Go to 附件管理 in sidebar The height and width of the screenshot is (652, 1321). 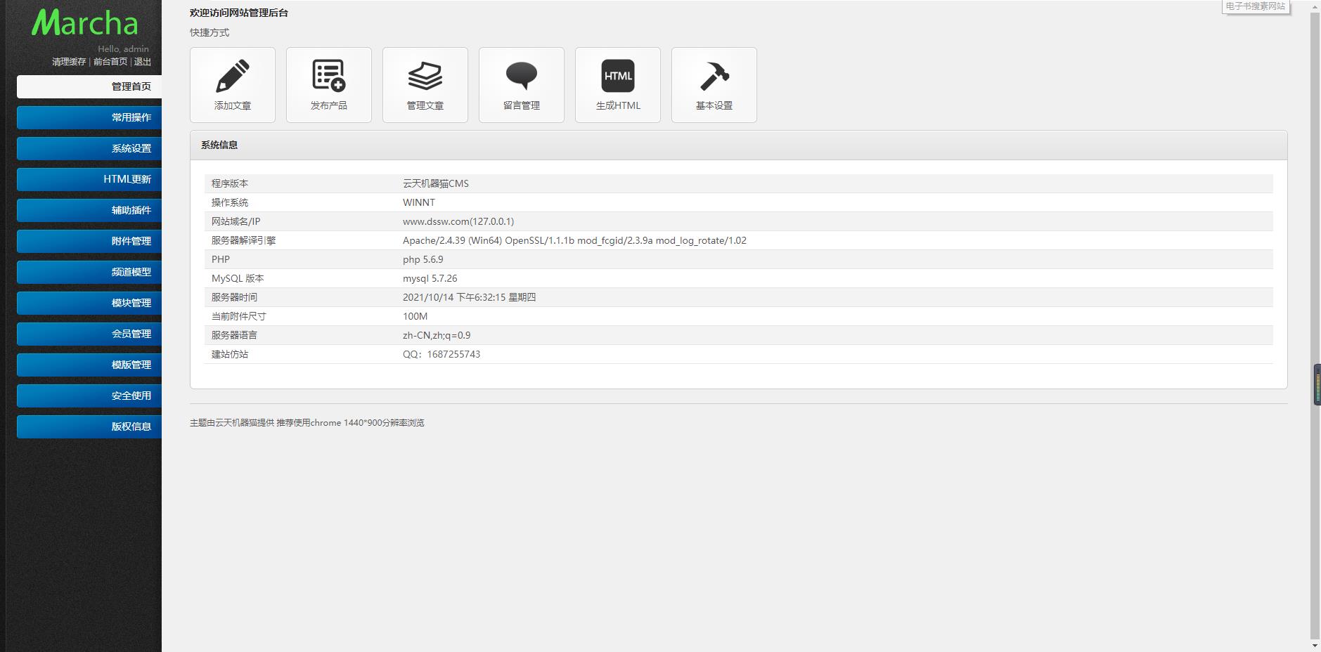89,241
